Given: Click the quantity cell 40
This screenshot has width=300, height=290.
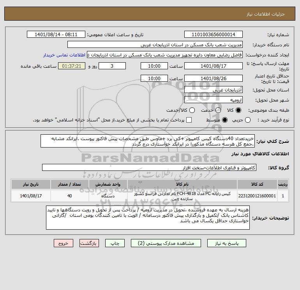Looking at the screenshot, I should coord(69,196).
